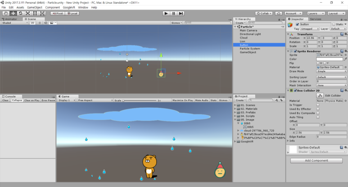Open Sprite Renderer settings gear
348x187 pixels.
click(x=346, y=51)
